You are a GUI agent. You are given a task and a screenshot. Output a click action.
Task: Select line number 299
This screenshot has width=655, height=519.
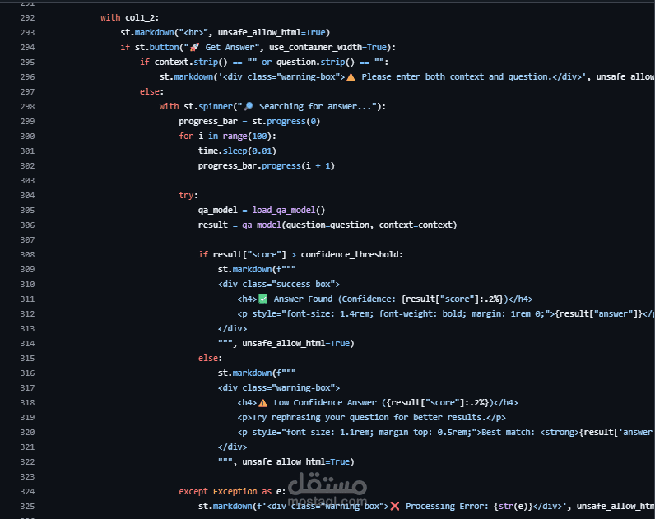28,122
